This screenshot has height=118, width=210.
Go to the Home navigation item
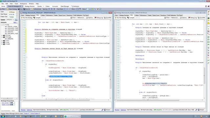tap(3, 6)
